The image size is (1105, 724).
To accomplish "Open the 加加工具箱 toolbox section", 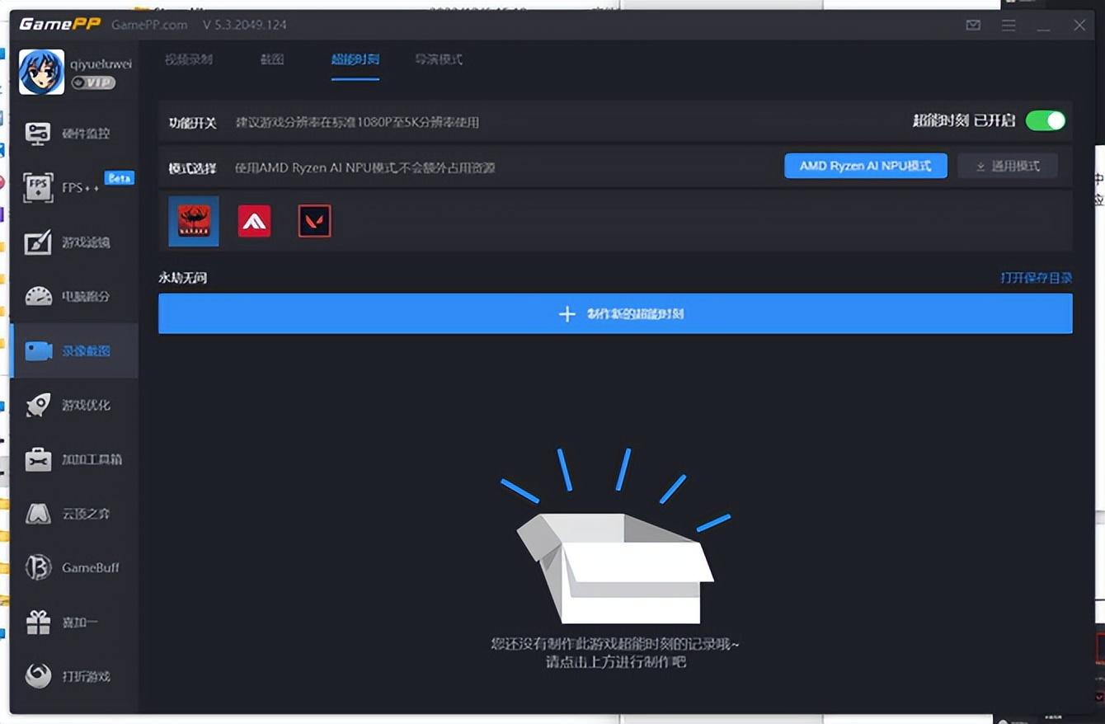I will [x=73, y=459].
